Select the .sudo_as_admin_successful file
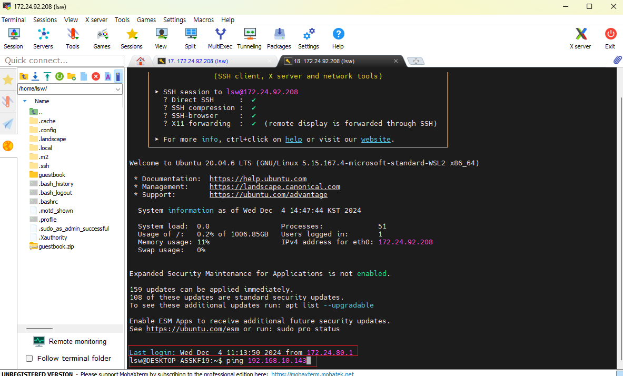 coord(70,229)
